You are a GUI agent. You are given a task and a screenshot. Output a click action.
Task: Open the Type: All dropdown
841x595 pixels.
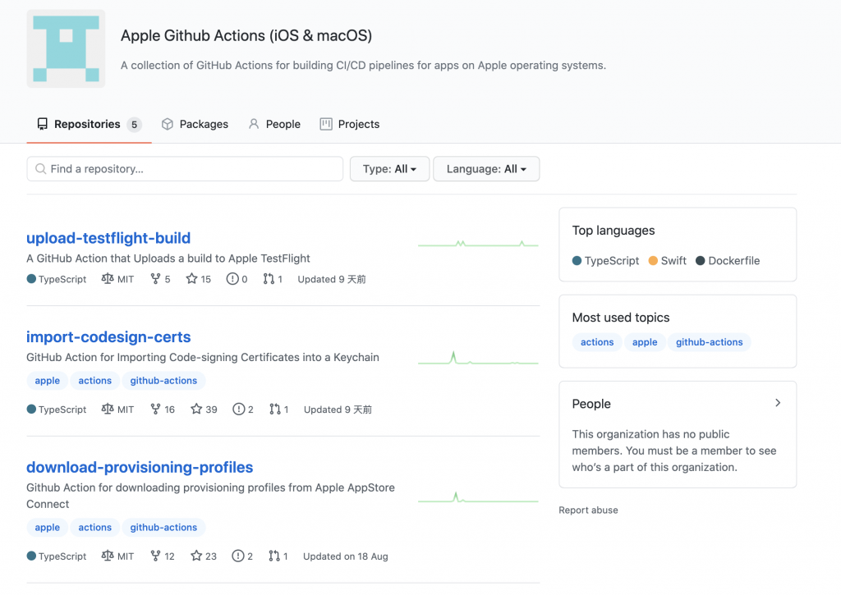389,169
